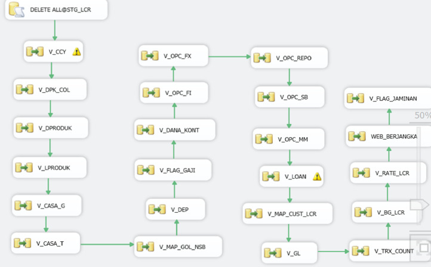The height and width of the screenshot is (267, 431).
Task: Select the V_DANA_KONT task node
Action: point(174,130)
